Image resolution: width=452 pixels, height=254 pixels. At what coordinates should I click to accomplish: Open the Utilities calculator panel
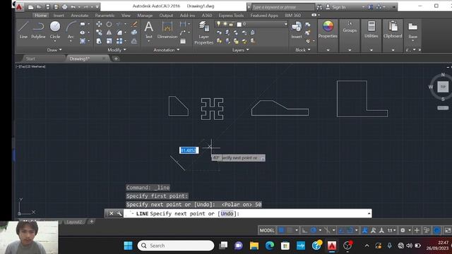pos(371,30)
